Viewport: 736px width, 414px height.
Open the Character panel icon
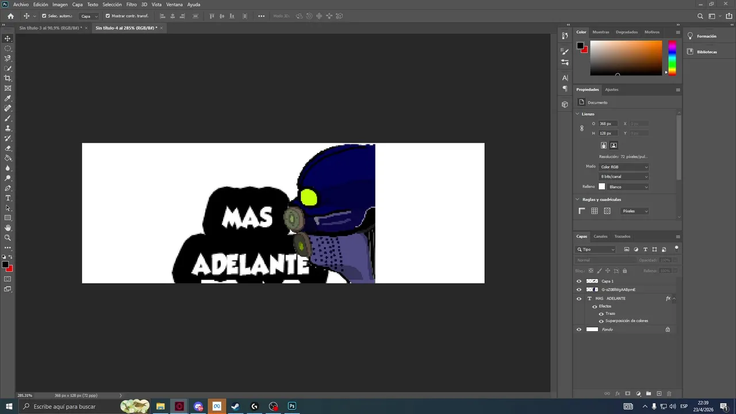click(565, 78)
